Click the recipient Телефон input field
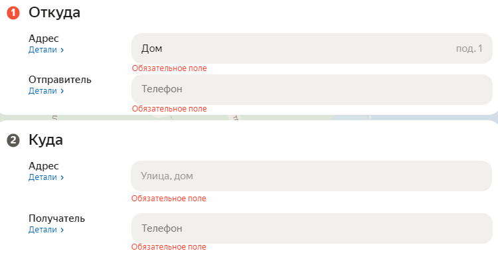Screen dimensions: 498x253 pos(312,228)
